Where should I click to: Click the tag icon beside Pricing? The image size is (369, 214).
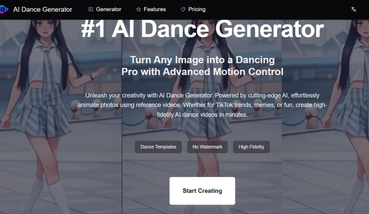(x=183, y=10)
